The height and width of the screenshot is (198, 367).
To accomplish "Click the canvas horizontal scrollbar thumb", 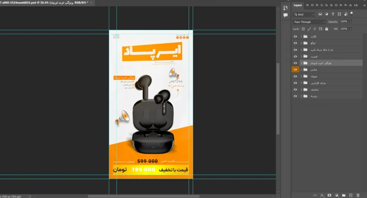I will (144, 196).
